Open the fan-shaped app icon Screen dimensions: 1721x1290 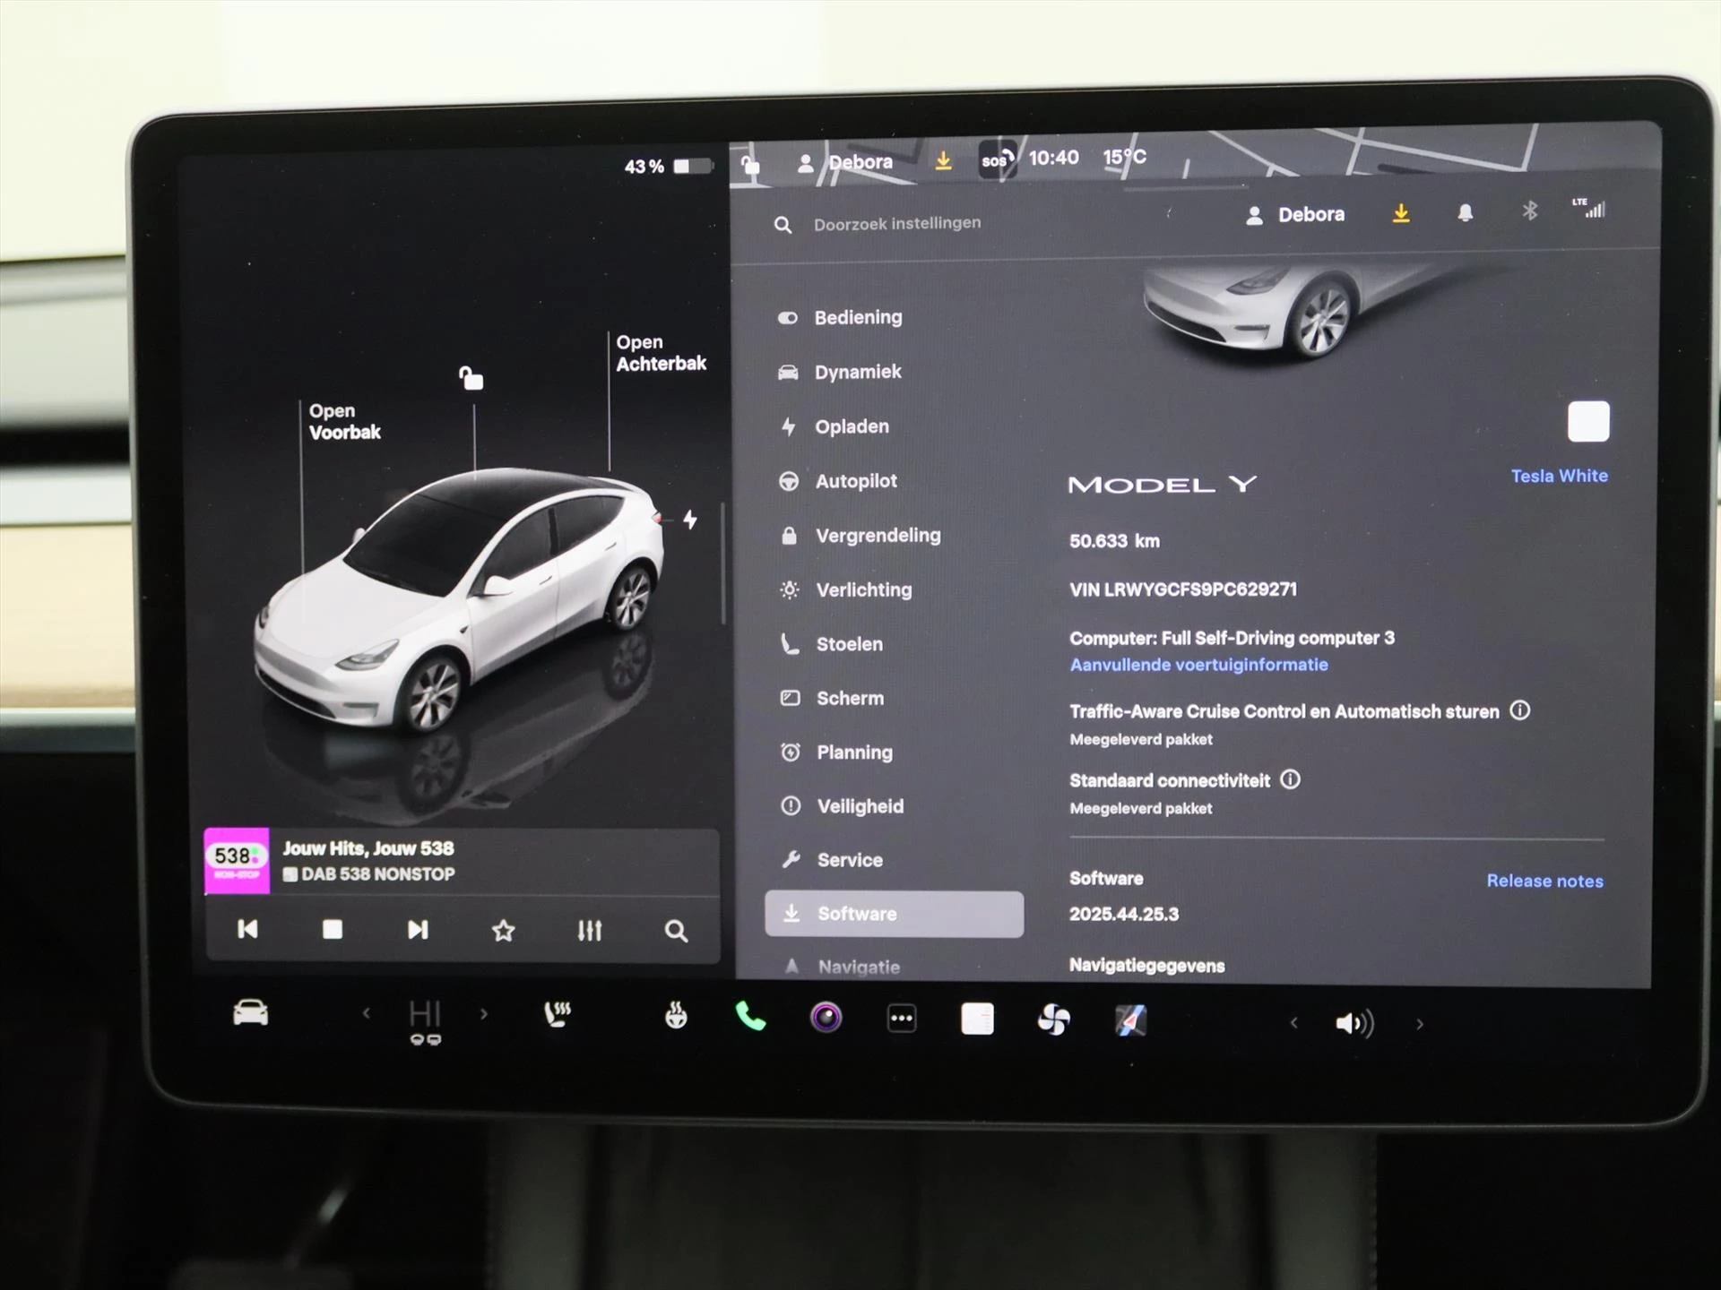click(x=1053, y=1019)
